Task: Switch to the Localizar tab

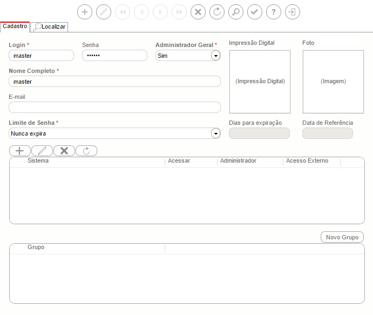Action: click(50, 26)
